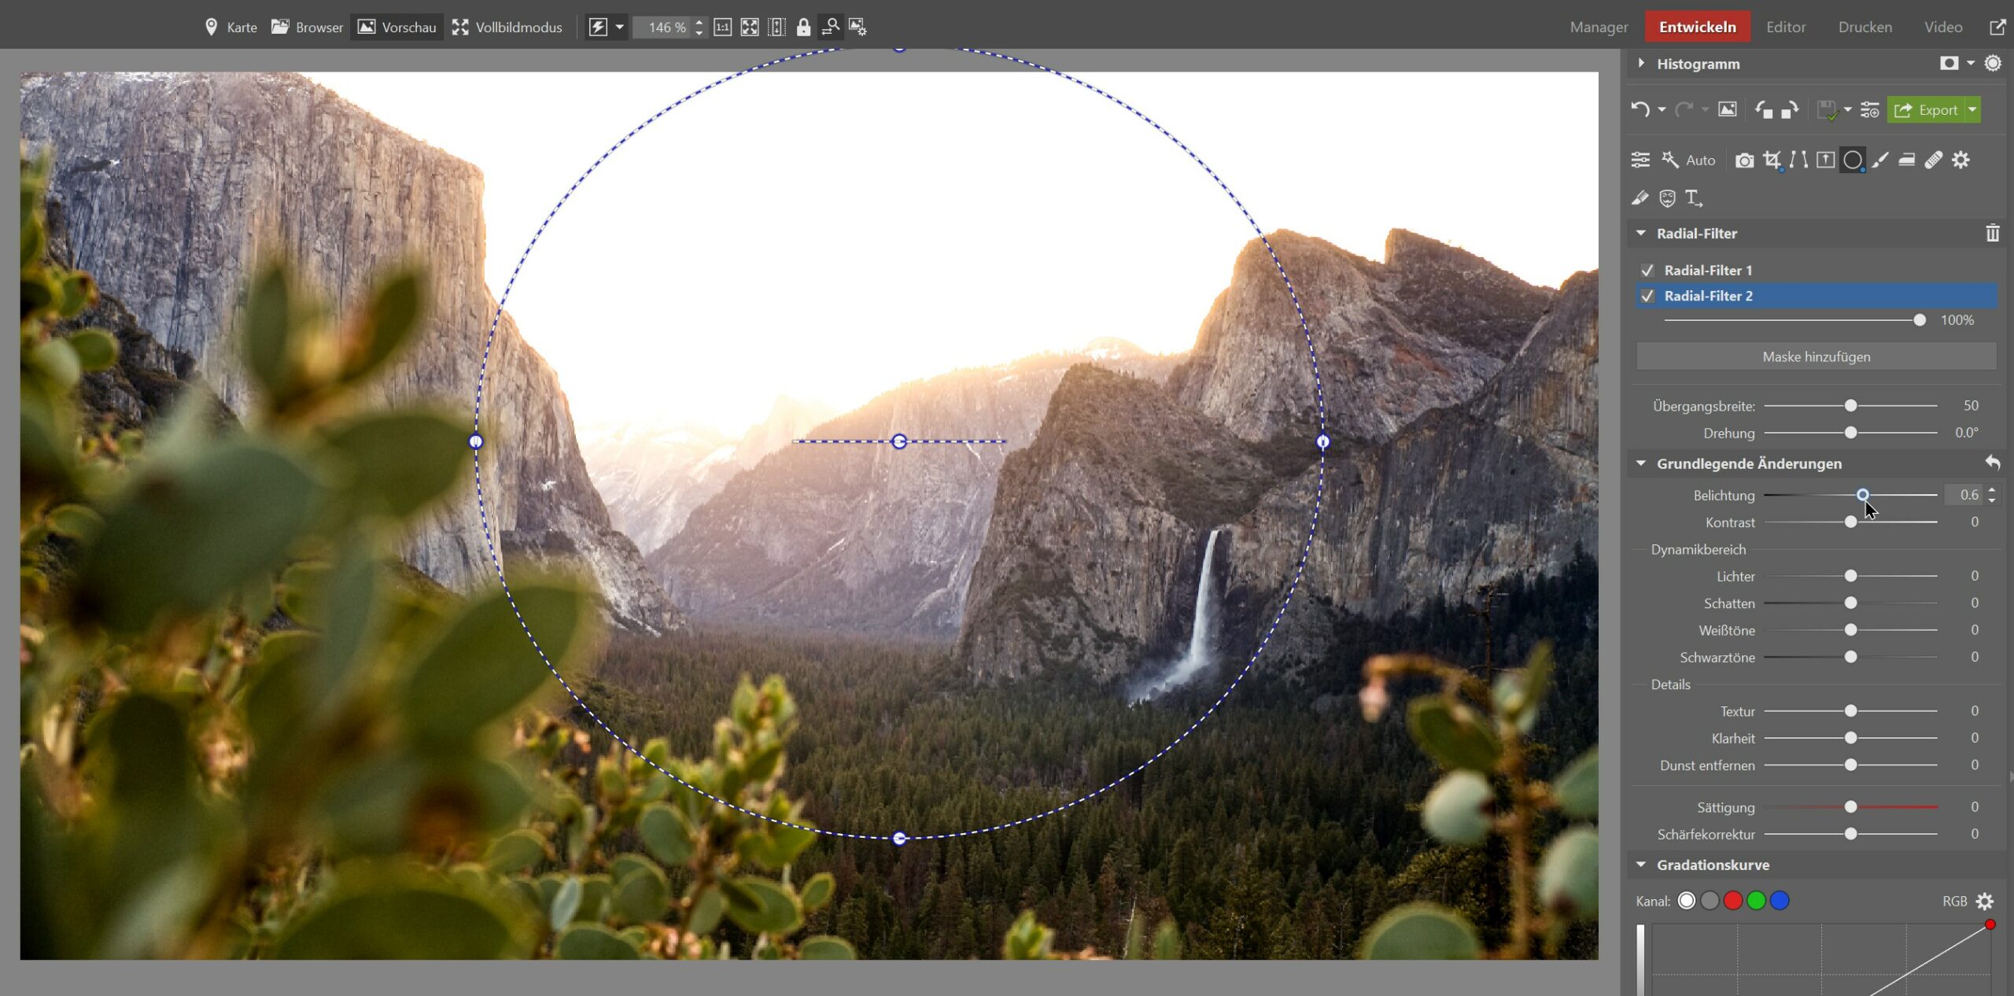The width and height of the screenshot is (2014, 996).
Task: Choose the line alignment tool
Action: coord(1798,160)
